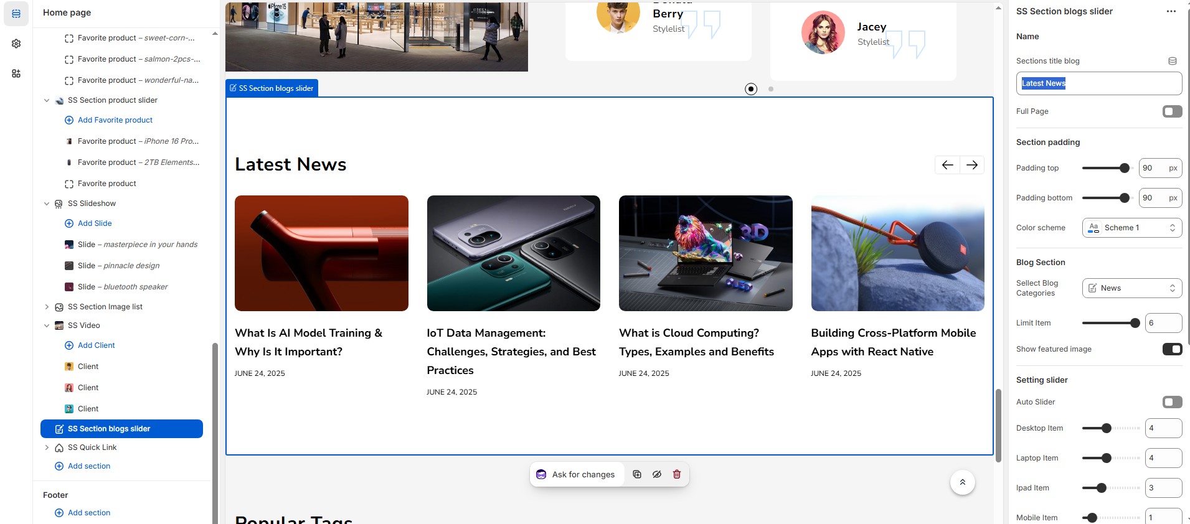The width and height of the screenshot is (1190, 524).
Task: Open the Color scheme dropdown
Action: coord(1131,228)
